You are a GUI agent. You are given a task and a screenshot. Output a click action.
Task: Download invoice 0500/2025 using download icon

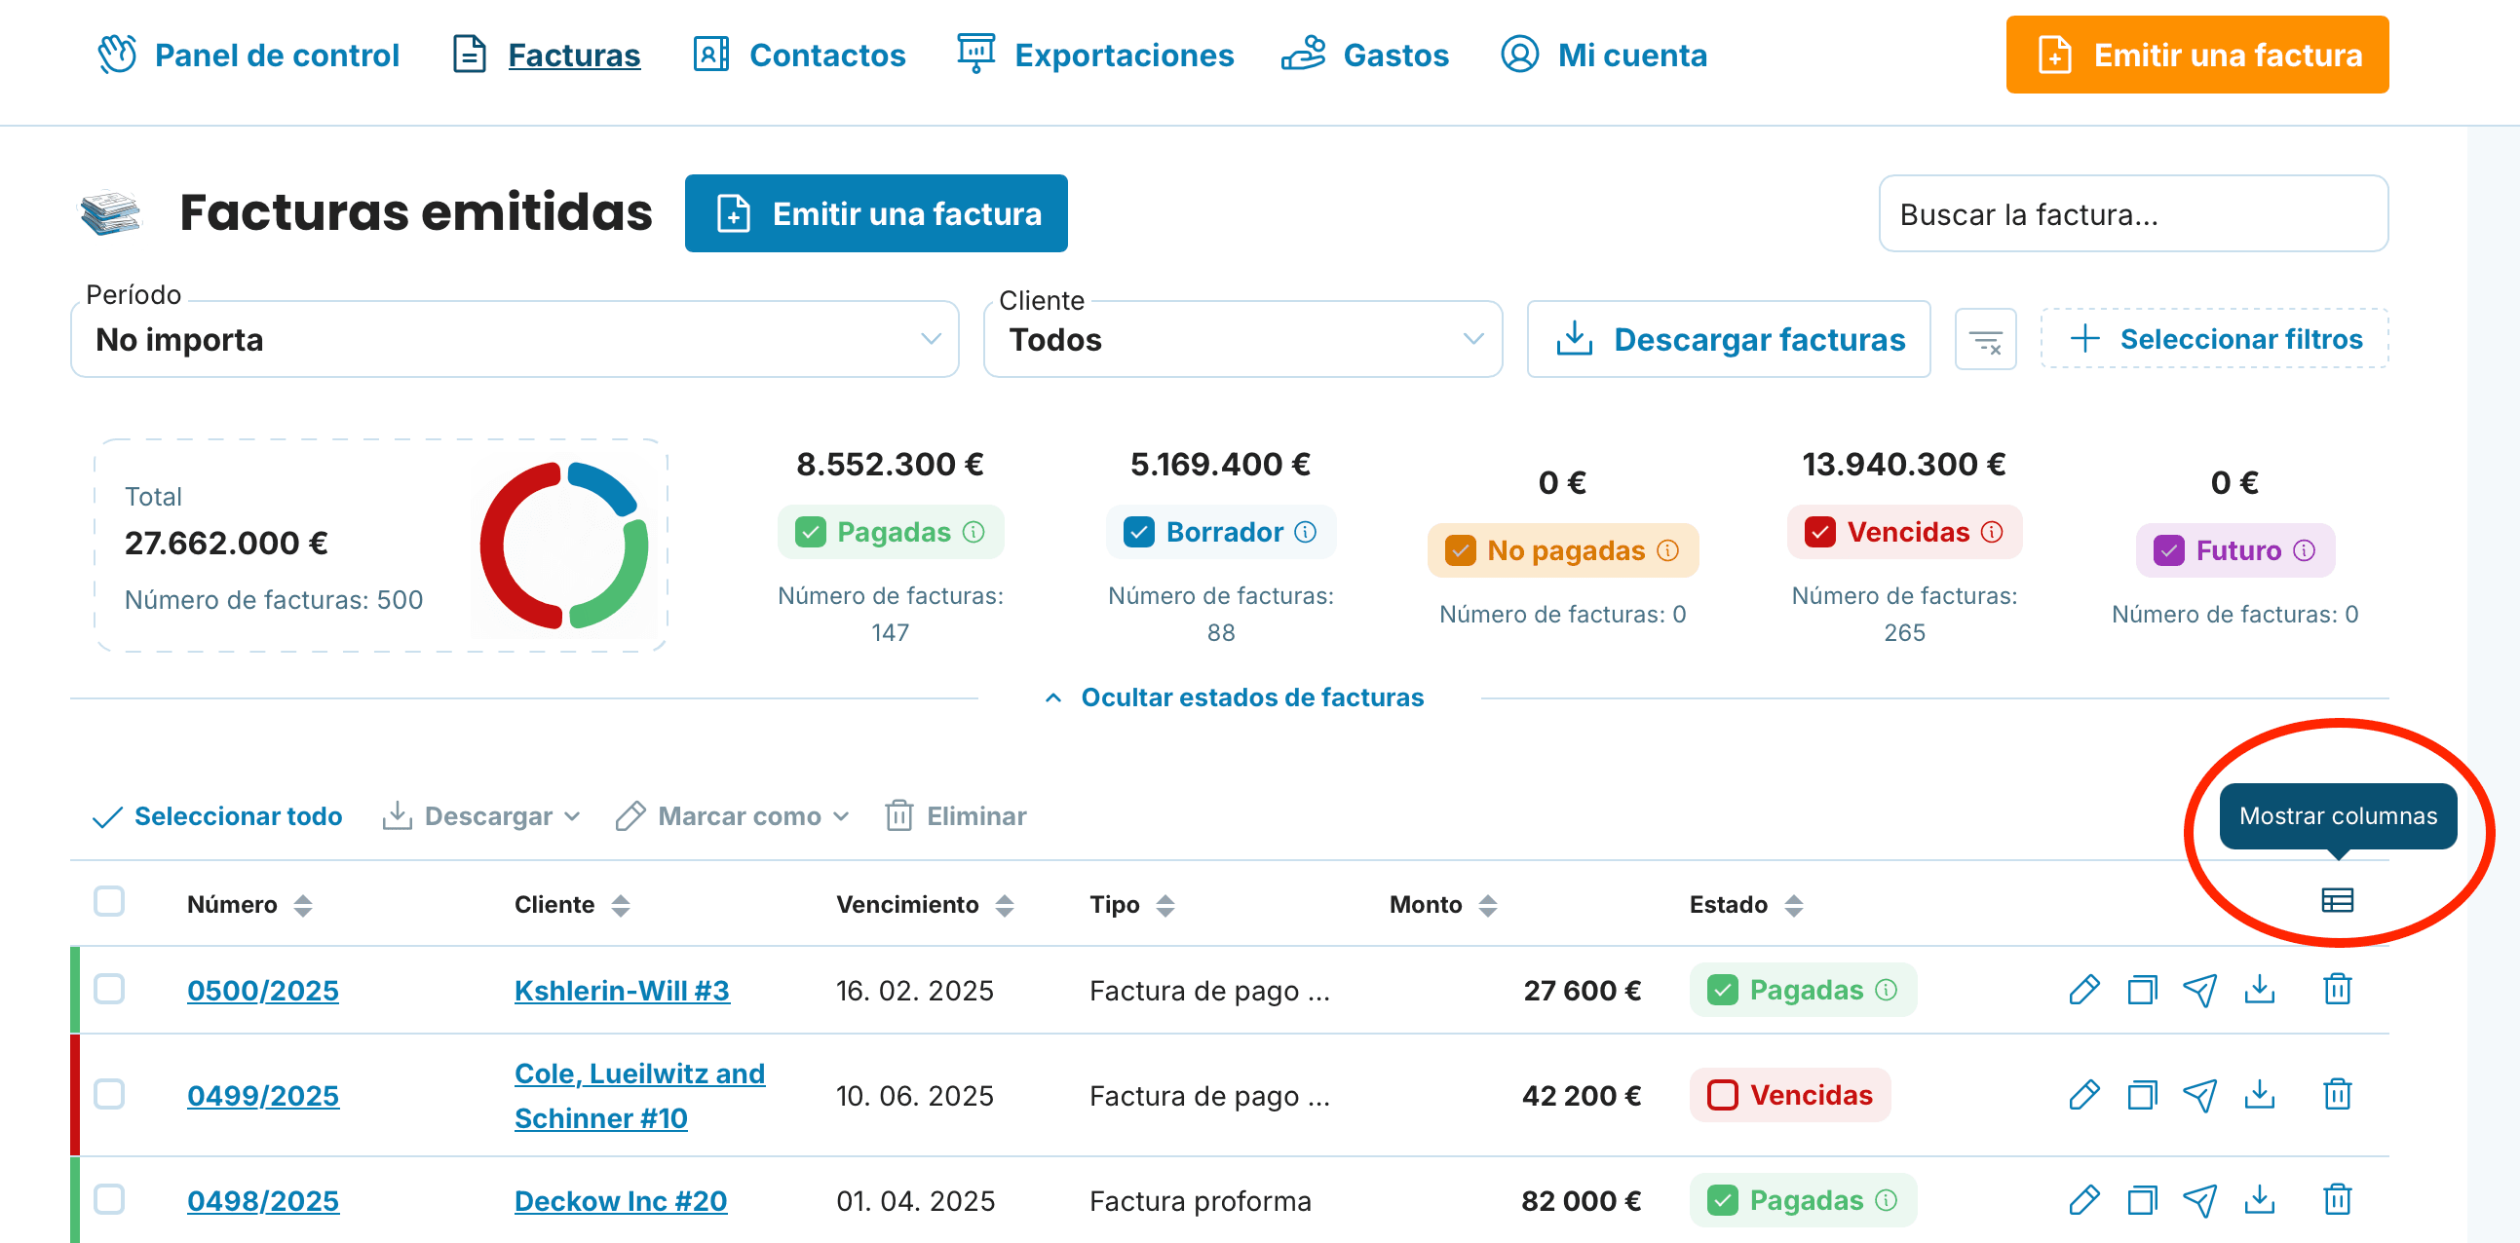(x=2259, y=990)
